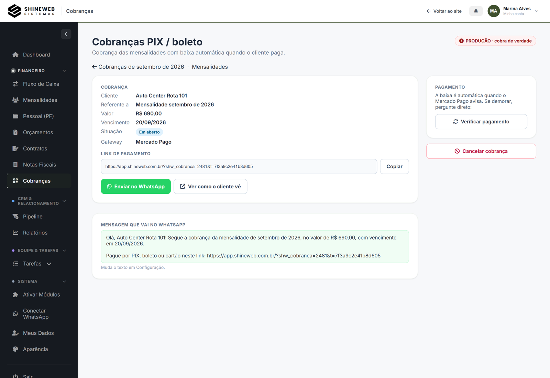Click the R$ 690,00 value
Screen dimensions: 550x378
point(148,113)
